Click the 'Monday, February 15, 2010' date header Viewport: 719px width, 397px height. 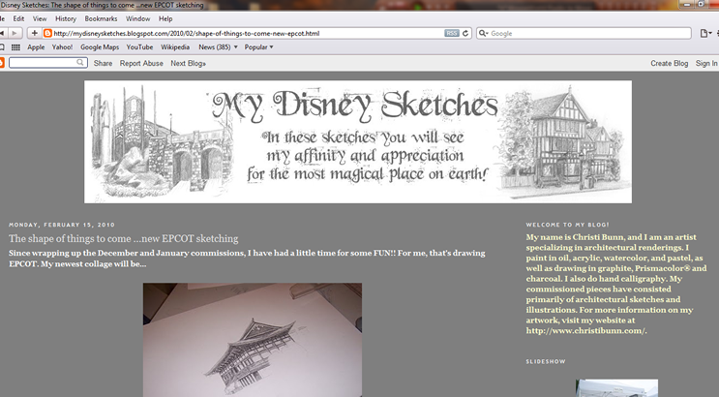62,225
